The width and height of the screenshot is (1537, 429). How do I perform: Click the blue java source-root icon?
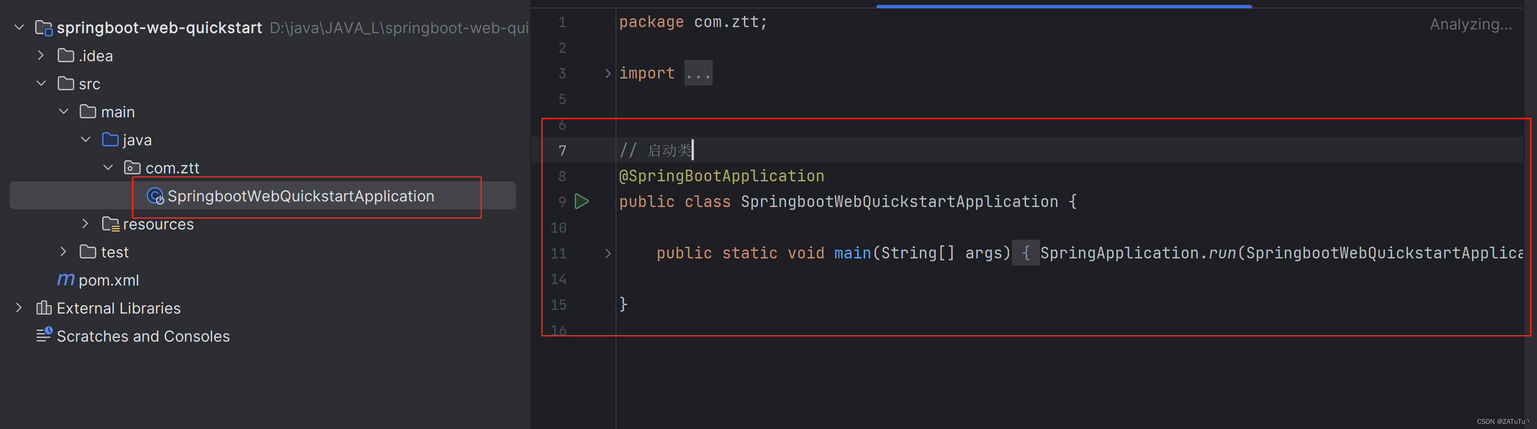pyautogui.click(x=110, y=139)
